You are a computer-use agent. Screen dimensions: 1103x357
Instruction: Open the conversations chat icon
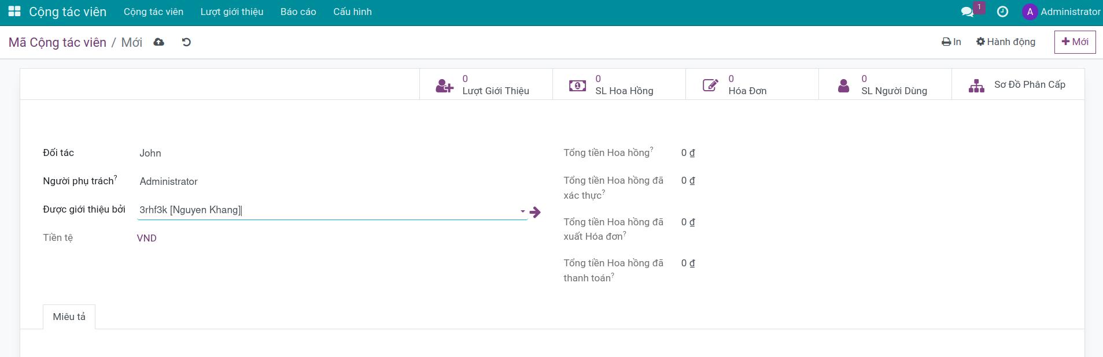point(967,12)
